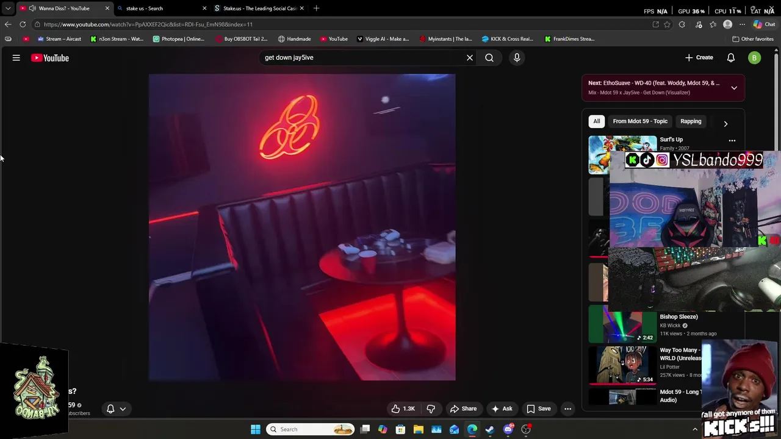
Task: Open the tab search dropdown arrow
Action: [x=7, y=9]
